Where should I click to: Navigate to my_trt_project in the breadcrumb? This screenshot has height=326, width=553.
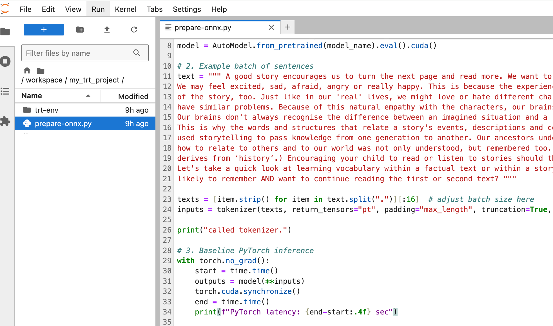point(94,80)
